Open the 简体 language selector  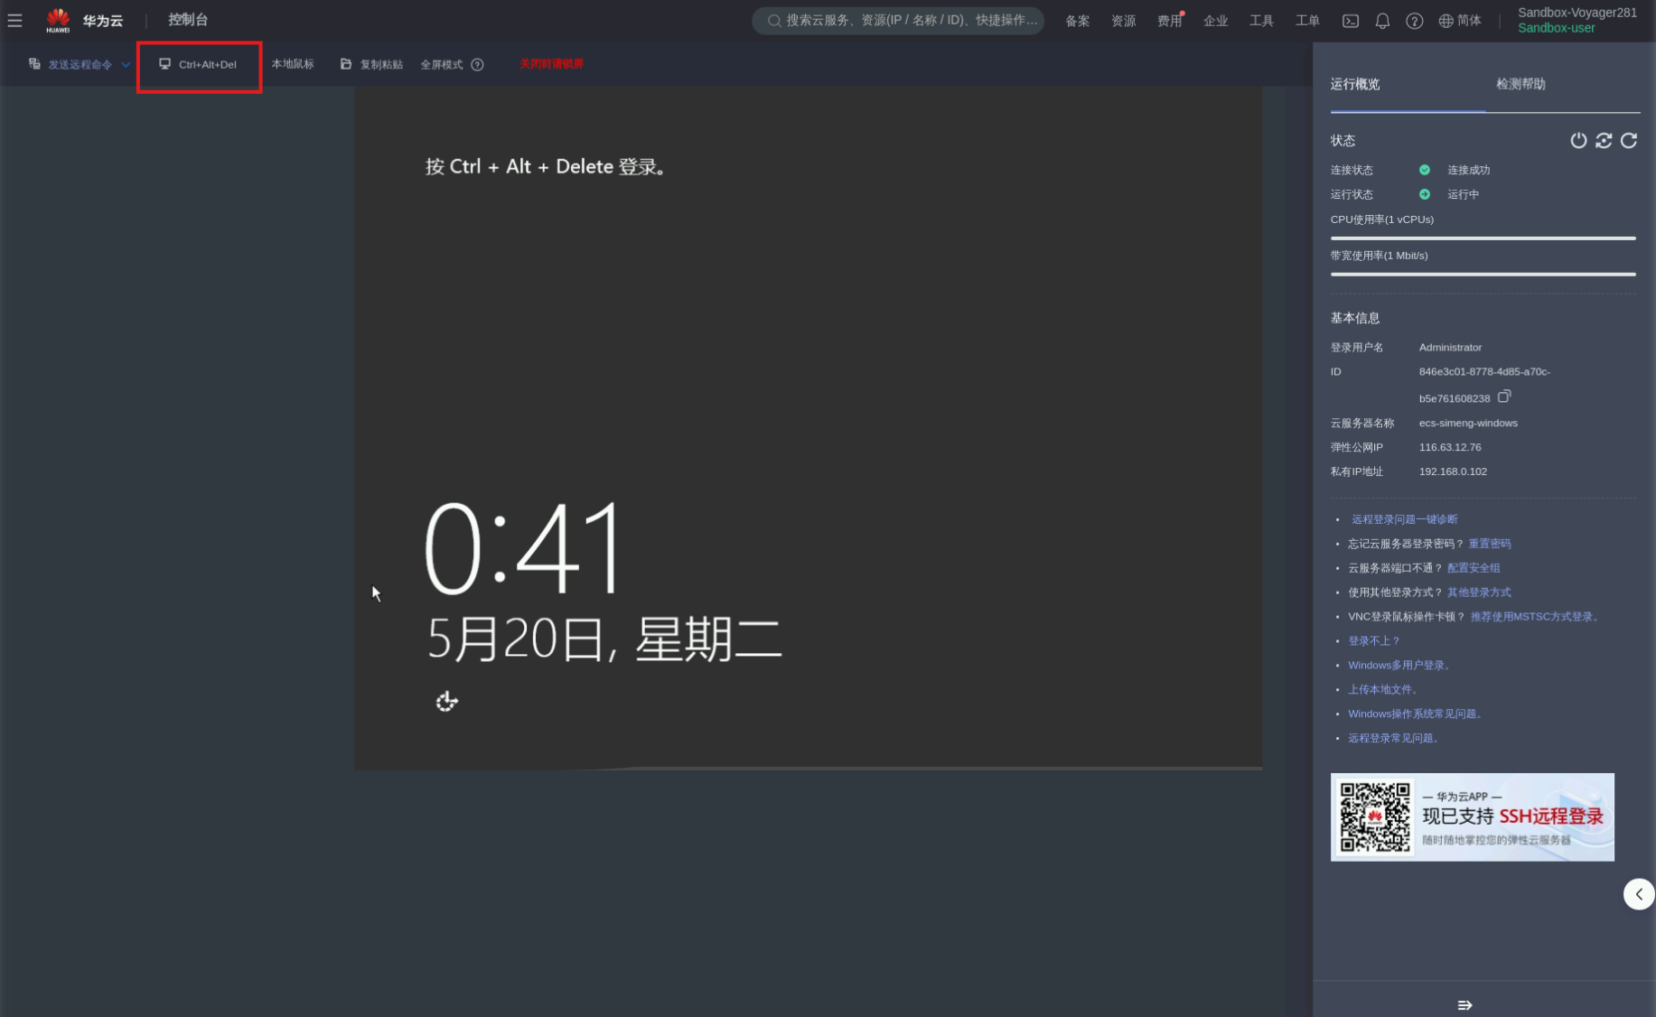(1460, 21)
